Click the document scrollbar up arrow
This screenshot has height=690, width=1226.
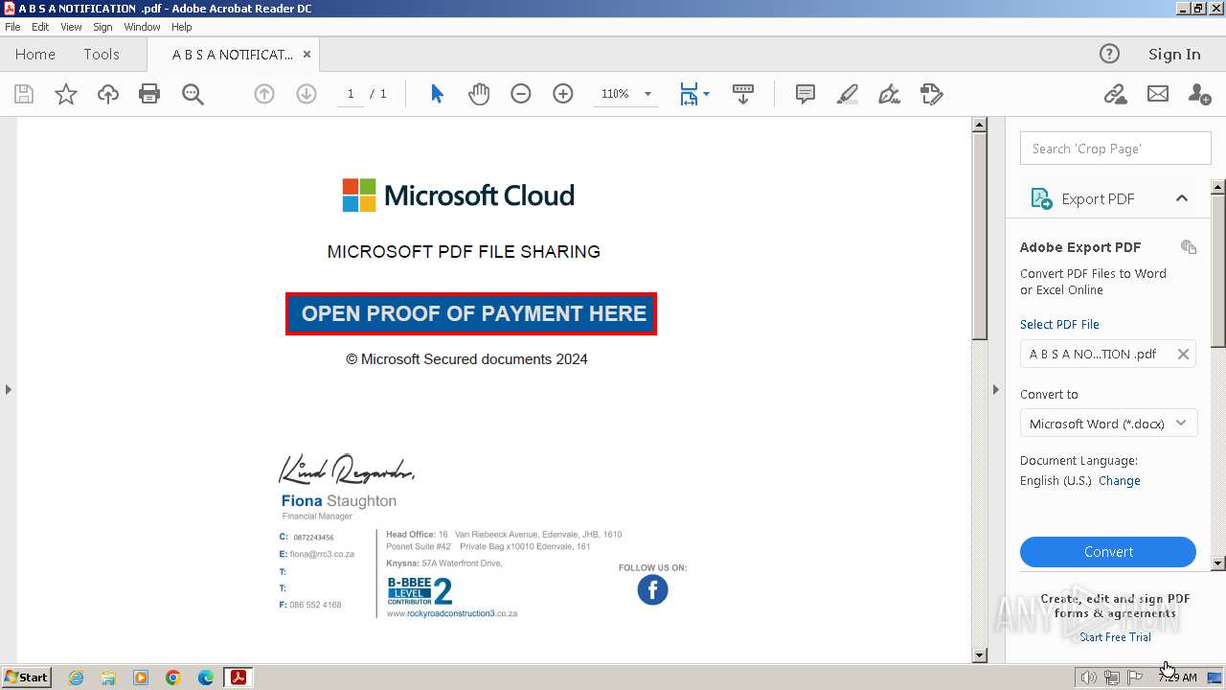[979, 125]
